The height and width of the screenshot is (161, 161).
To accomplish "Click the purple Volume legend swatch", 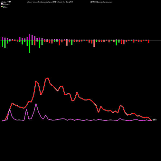I will (x=2, y=4).
